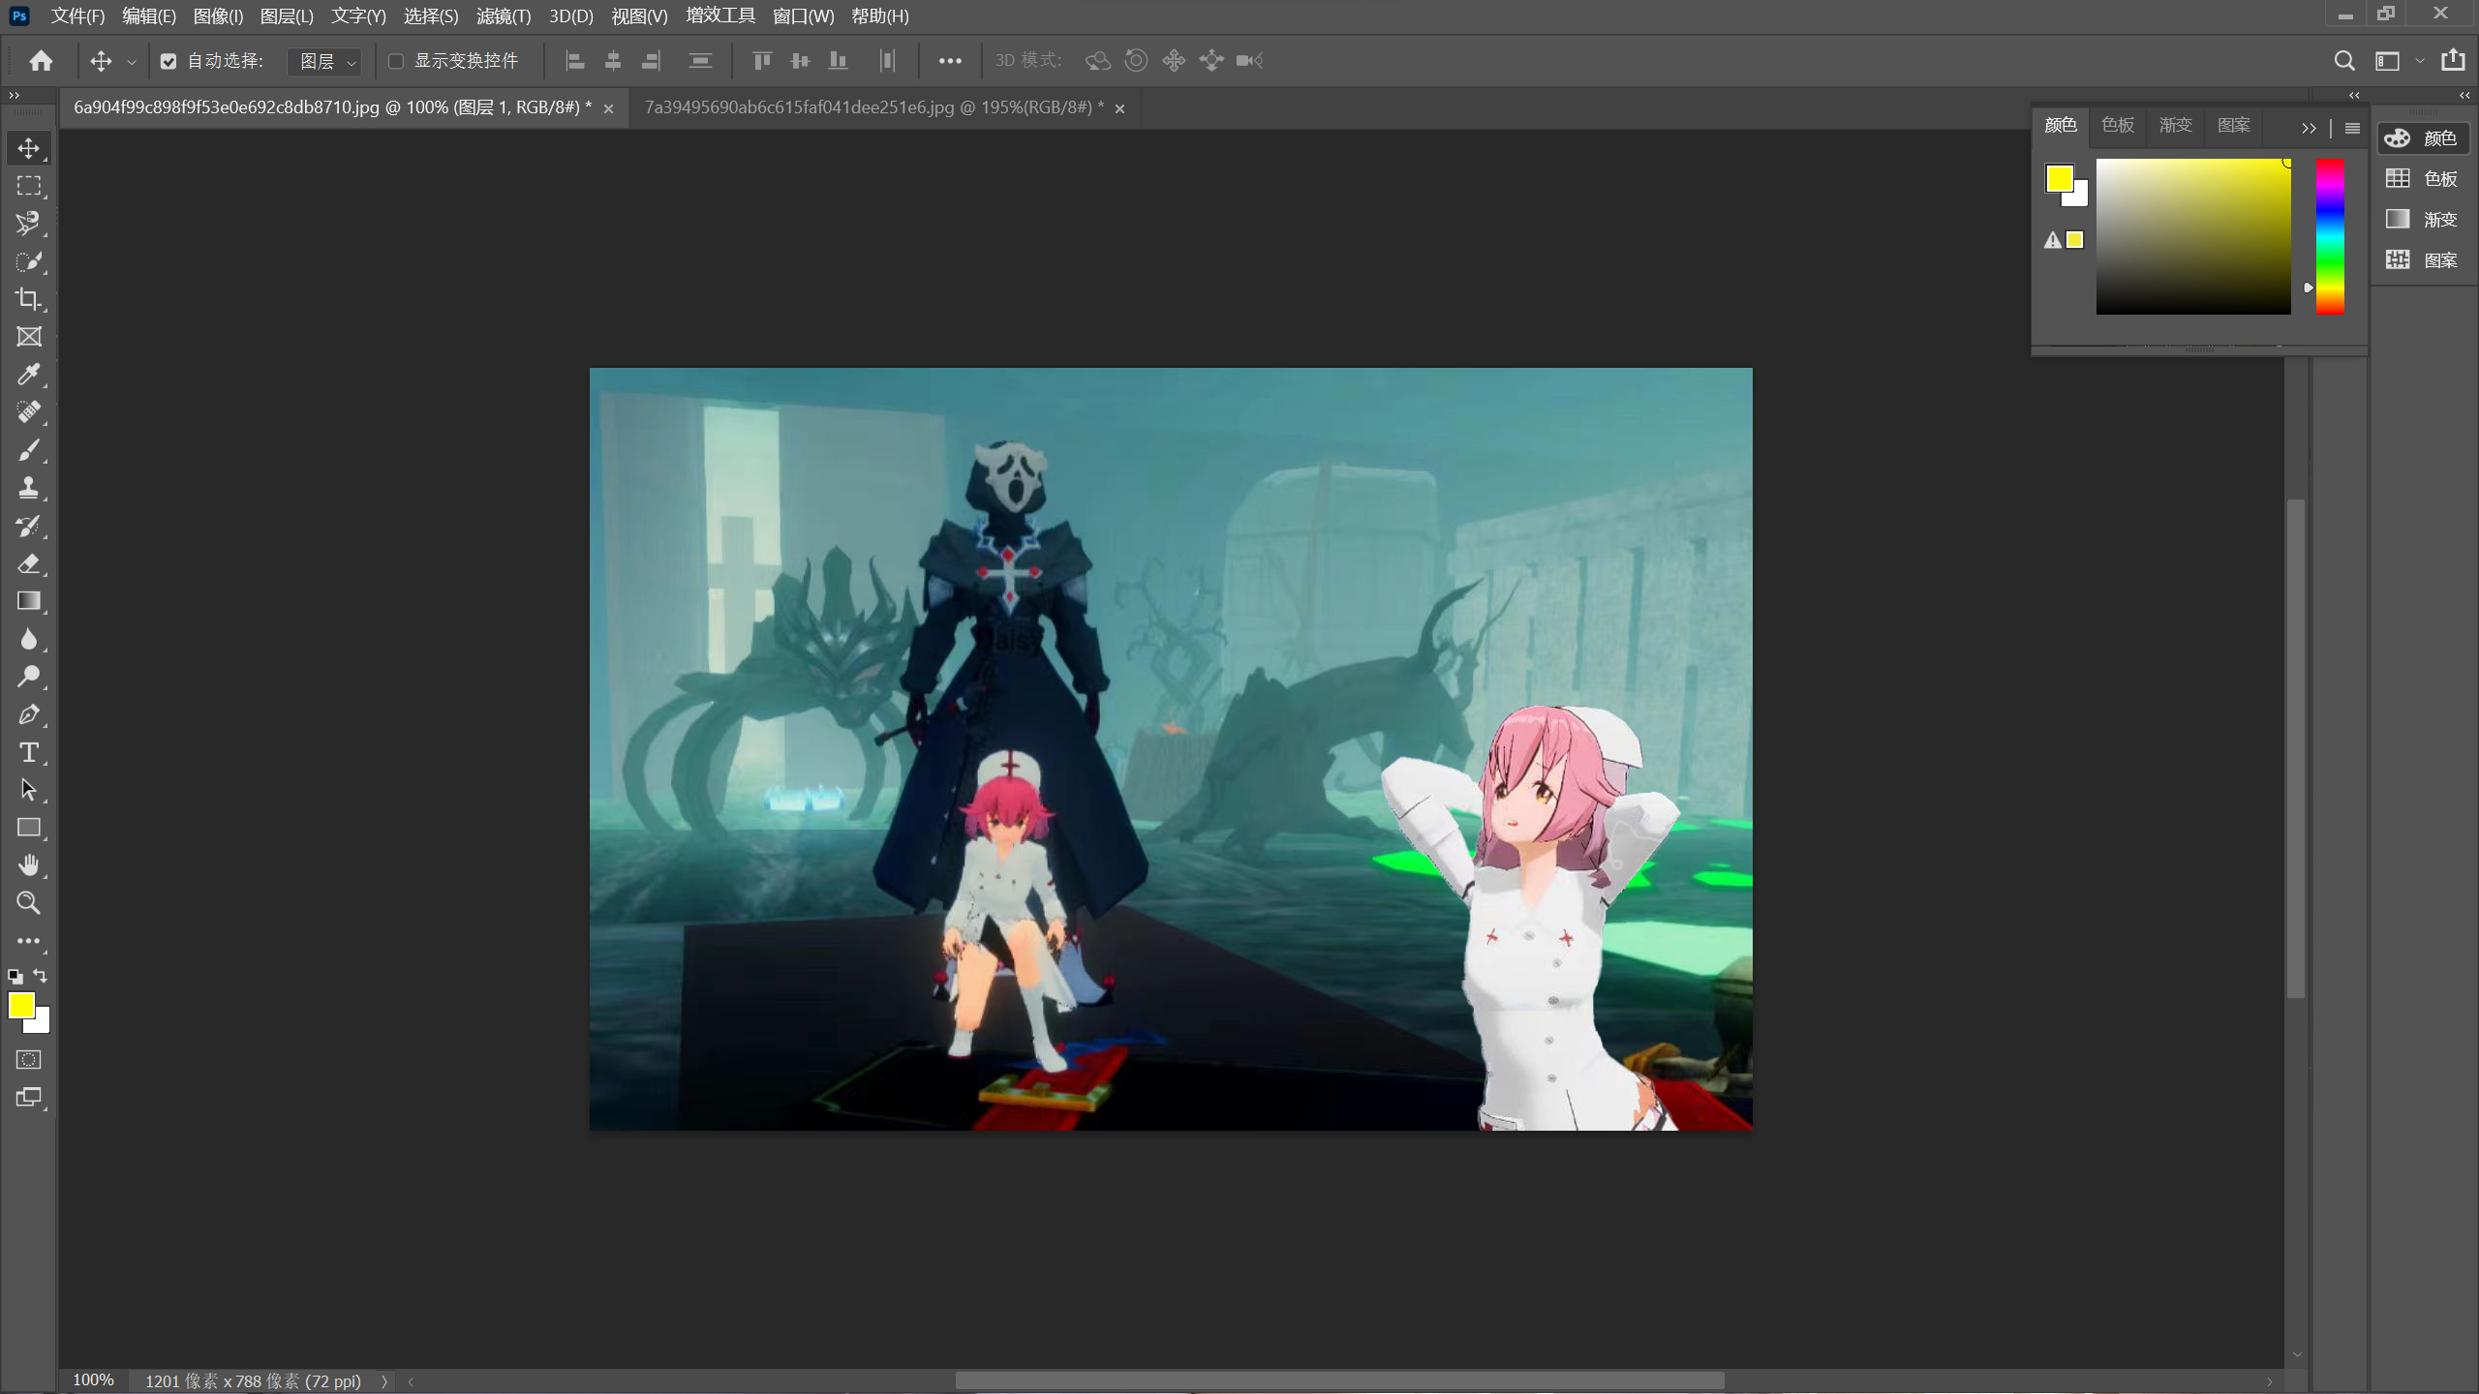Select the Dodge tool
Image resolution: width=2479 pixels, height=1394 pixels.
coord(29,677)
